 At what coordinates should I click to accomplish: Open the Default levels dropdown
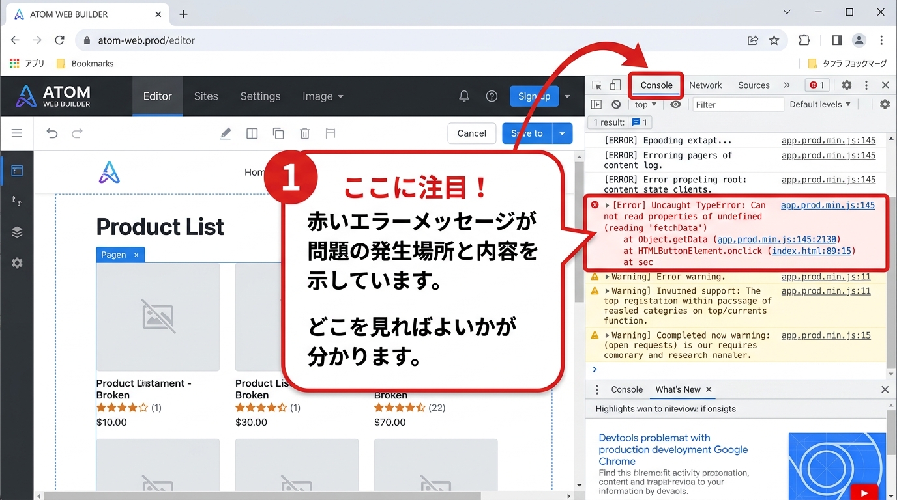pyautogui.click(x=820, y=104)
